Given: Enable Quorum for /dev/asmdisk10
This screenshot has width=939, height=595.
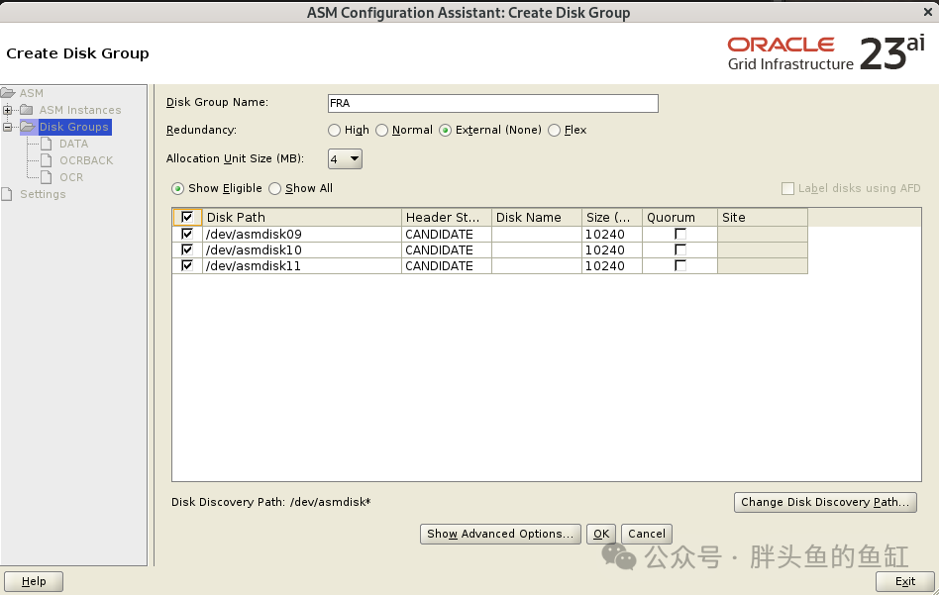Looking at the screenshot, I should (x=680, y=249).
